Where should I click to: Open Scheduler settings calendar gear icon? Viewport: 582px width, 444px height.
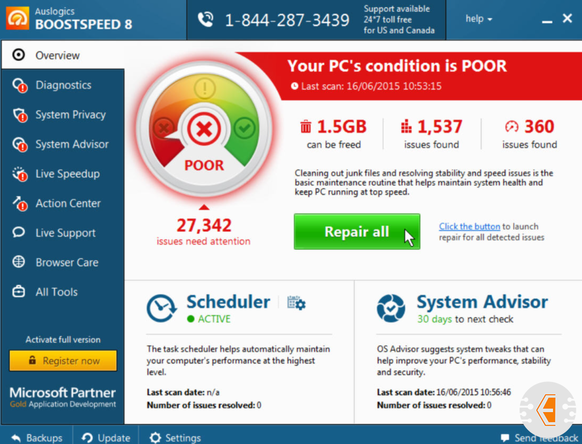tap(296, 302)
